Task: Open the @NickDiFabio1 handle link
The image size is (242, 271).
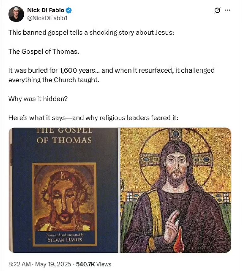Action: (47, 18)
